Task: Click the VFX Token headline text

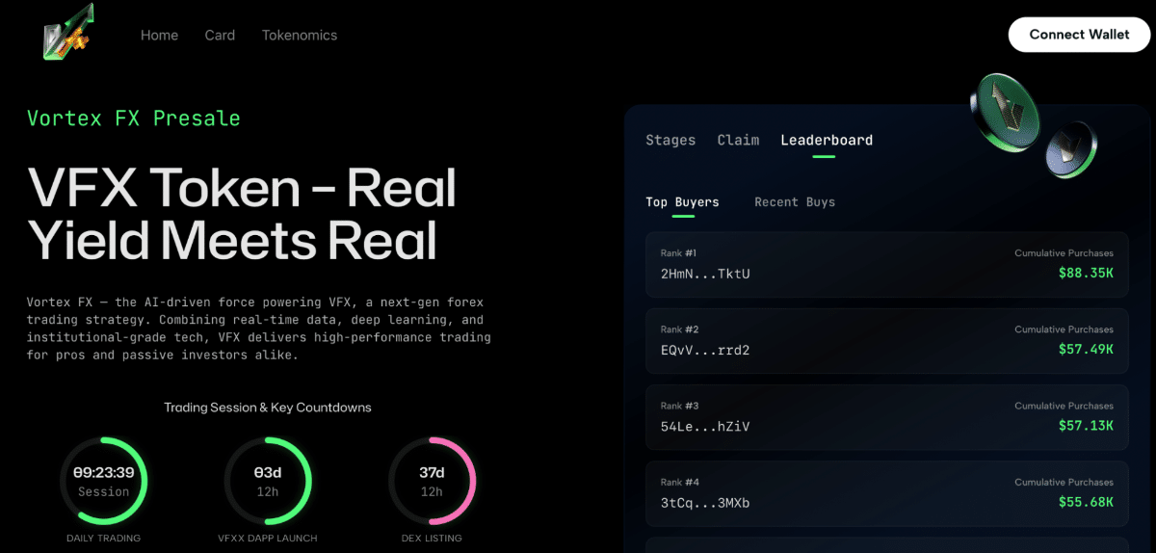Action: click(242, 214)
